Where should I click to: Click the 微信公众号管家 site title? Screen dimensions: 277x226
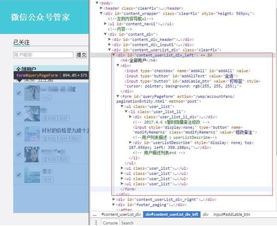40,17
